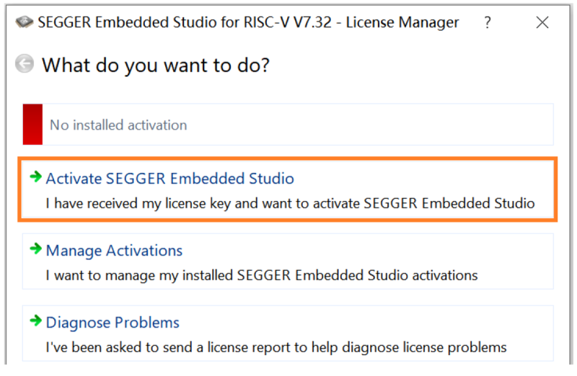Click the green arrow beside Activate SEGGER

[35, 177]
